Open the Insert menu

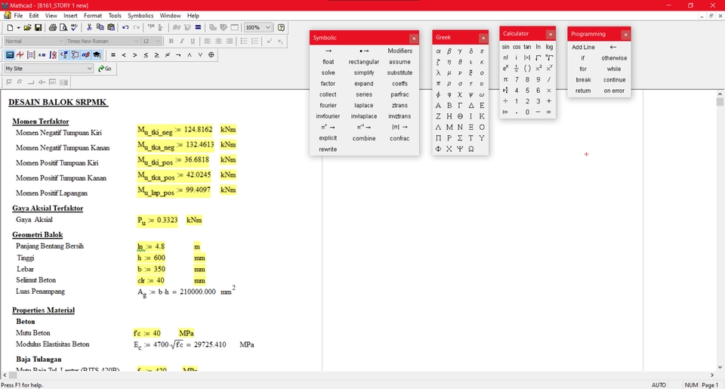71,15
